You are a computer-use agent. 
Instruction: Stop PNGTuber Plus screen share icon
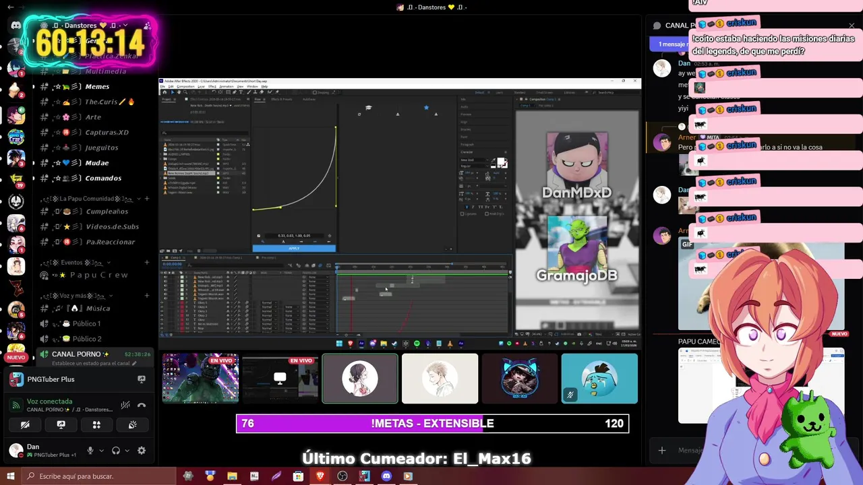[142, 379]
